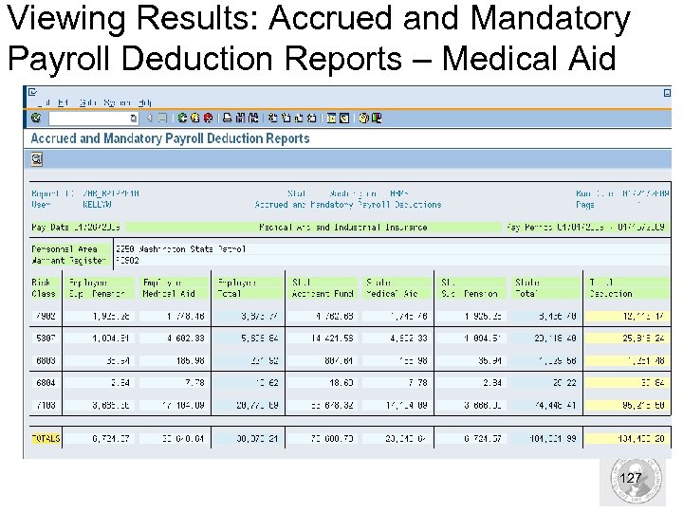683x512 pixels.
Task: Open the Help menu
Action: (144, 102)
